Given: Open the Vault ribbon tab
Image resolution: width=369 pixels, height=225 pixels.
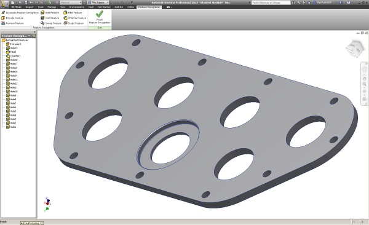Looking at the screenshot, I should (91, 7).
